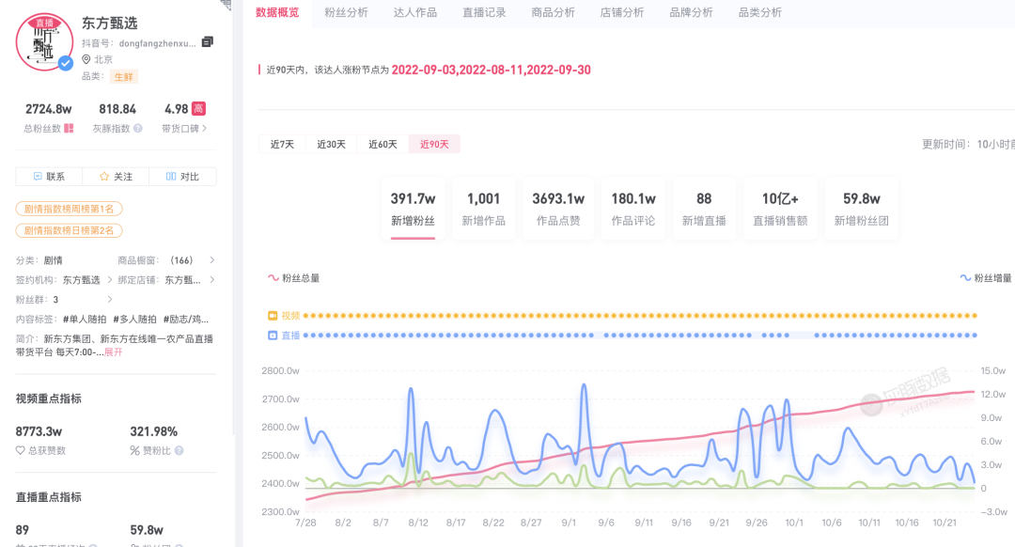The height and width of the screenshot is (547, 1015).
Task: Click the 视频 icon in chart timeline
Action: pyautogui.click(x=273, y=316)
